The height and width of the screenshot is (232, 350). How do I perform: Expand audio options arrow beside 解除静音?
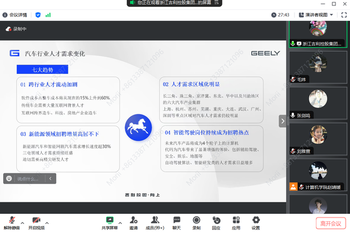point(23,221)
